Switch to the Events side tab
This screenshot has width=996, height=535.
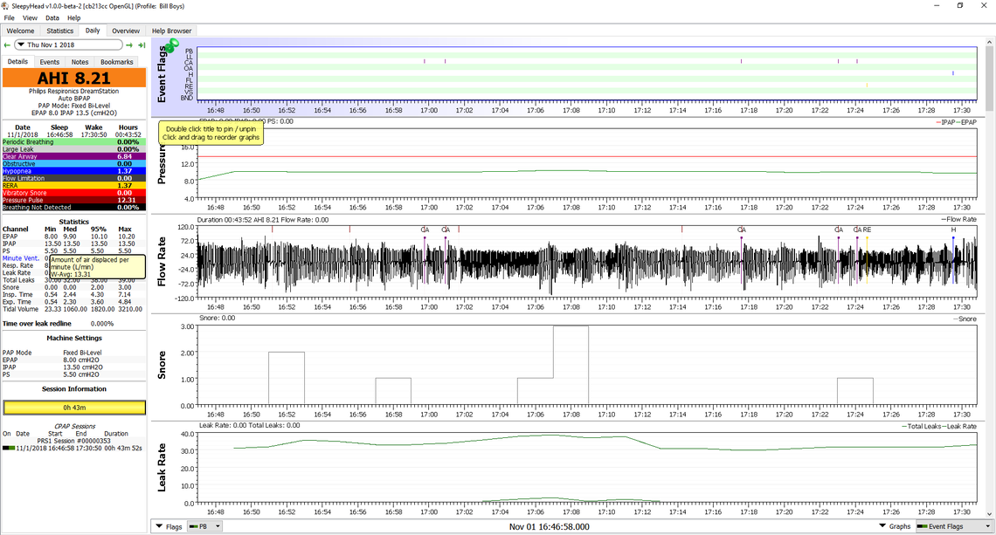pos(50,62)
